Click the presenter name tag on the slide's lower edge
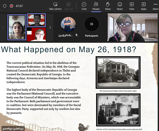The image size is (159, 131). (13, 129)
